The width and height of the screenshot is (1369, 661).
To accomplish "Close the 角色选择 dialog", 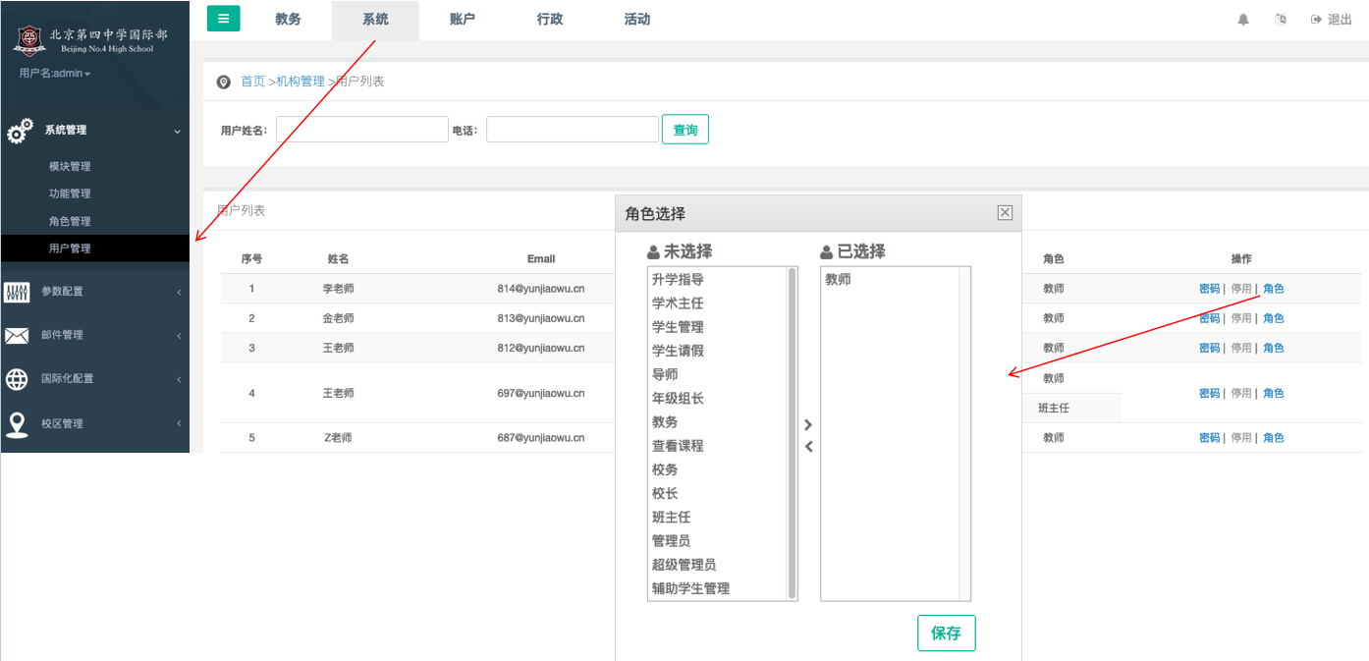I will 1005,212.
